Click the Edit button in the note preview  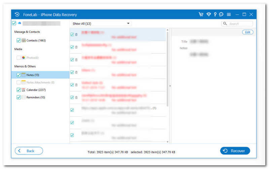pyautogui.click(x=247, y=32)
